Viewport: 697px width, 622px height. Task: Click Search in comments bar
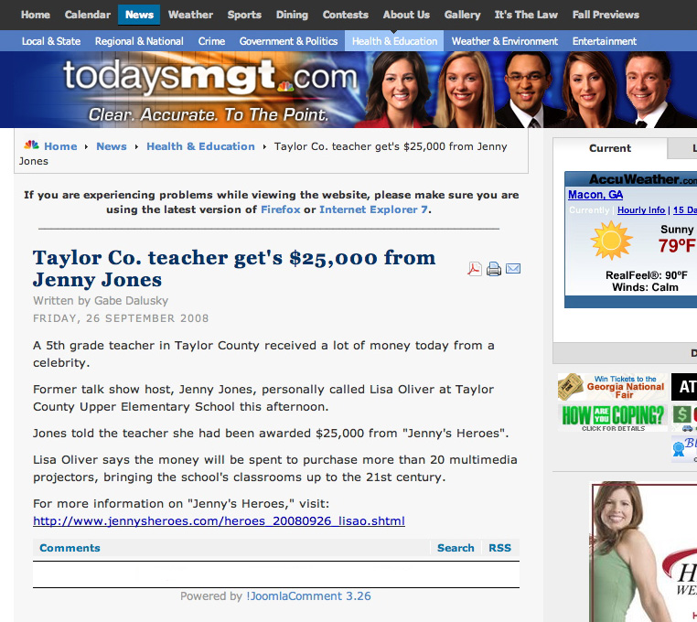[x=456, y=548]
